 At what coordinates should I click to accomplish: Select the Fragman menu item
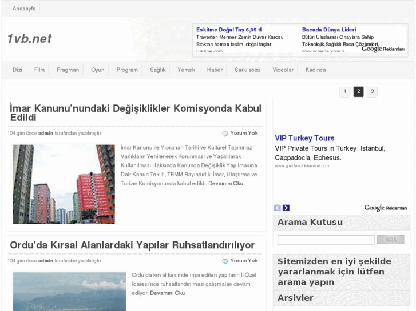68,70
